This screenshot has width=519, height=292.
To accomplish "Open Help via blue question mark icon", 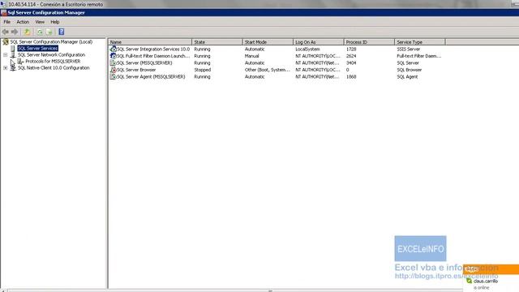I will [62, 32].
